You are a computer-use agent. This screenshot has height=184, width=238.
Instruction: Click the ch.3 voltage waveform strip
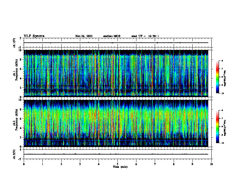pos(117,154)
